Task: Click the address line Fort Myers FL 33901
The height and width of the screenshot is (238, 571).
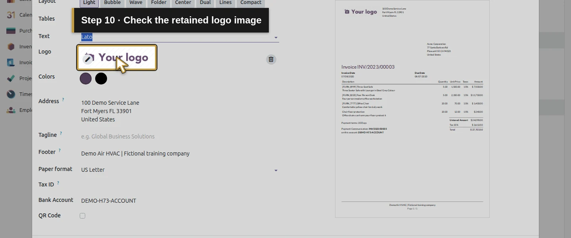Action: [x=106, y=111]
